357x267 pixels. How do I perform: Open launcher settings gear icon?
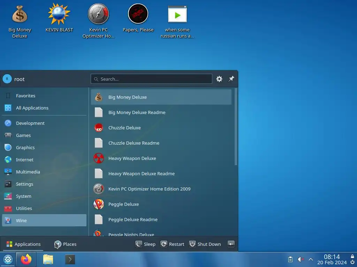coord(219,79)
